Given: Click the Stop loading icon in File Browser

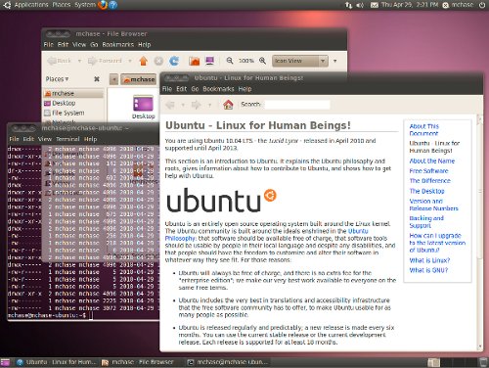Looking at the screenshot, I should click(x=158, y=61).
